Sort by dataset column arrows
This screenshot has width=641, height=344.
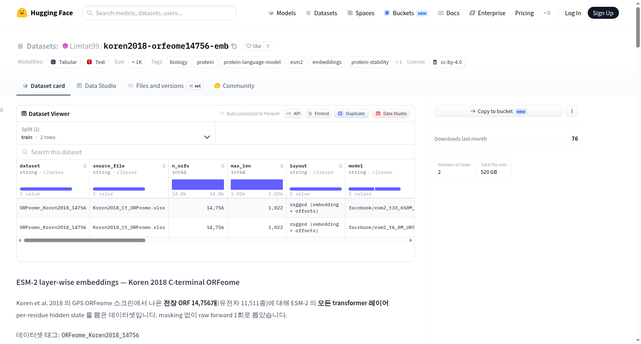click(85, 166)
